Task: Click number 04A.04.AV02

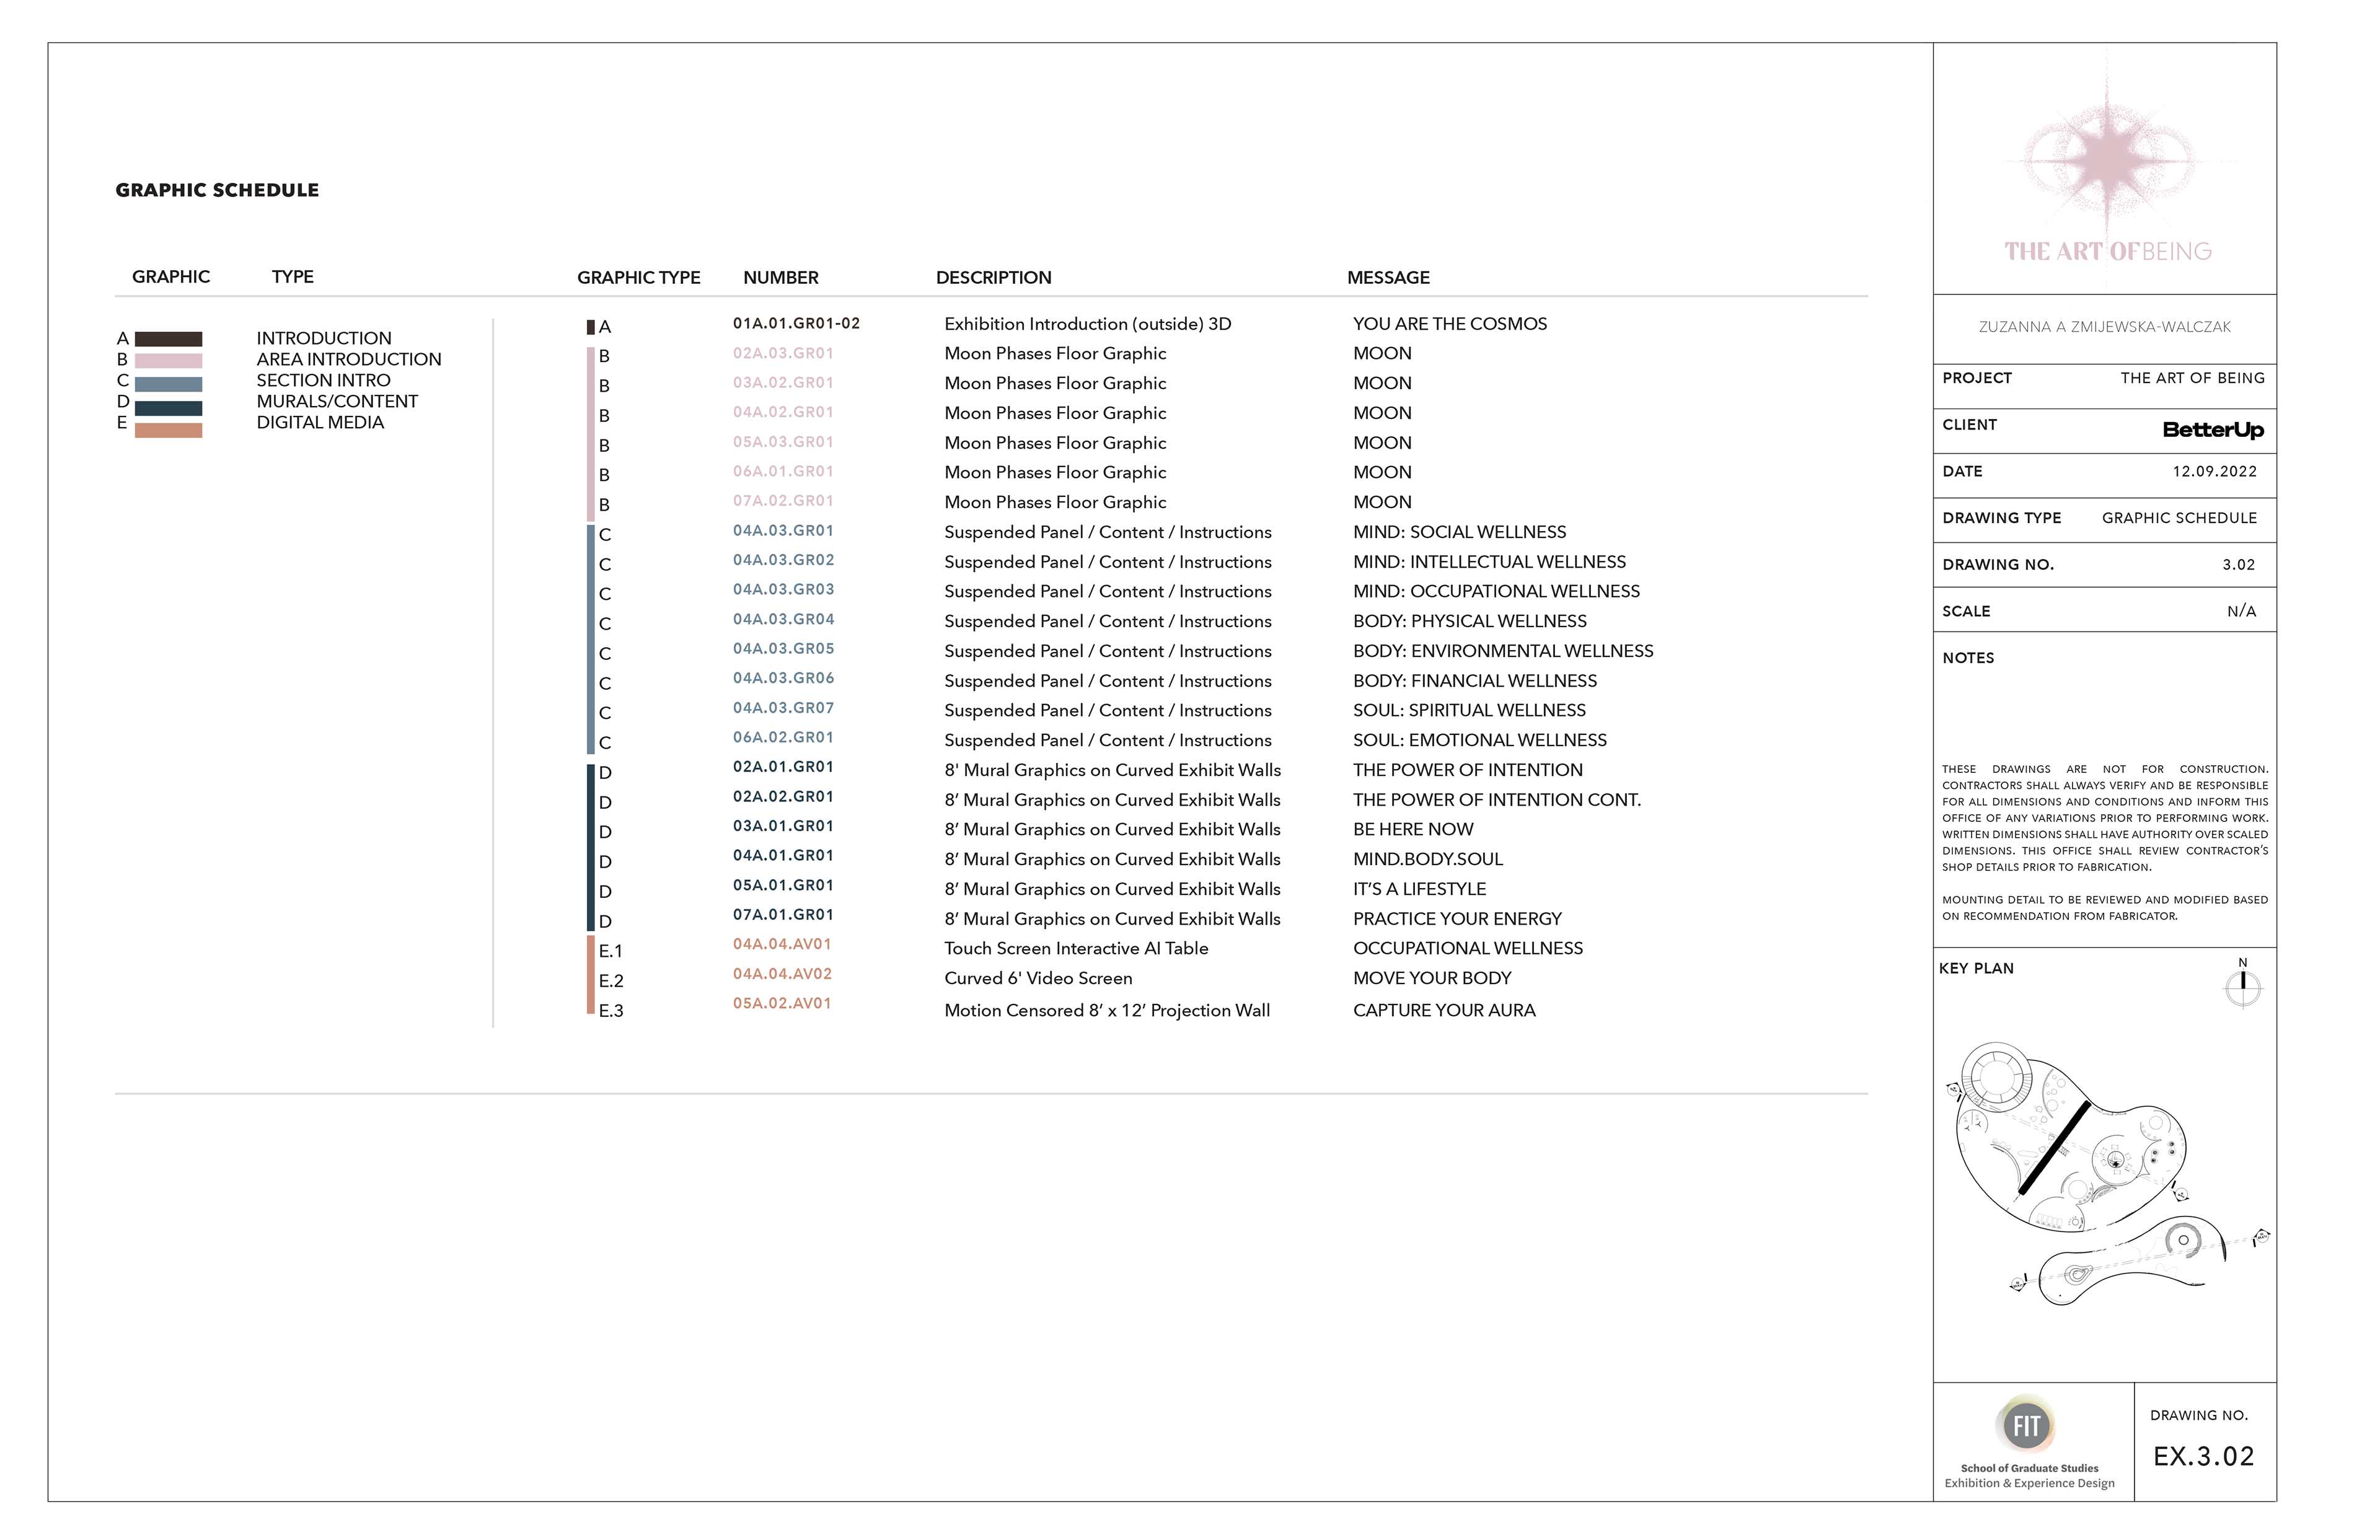Action: click(782, 973)
